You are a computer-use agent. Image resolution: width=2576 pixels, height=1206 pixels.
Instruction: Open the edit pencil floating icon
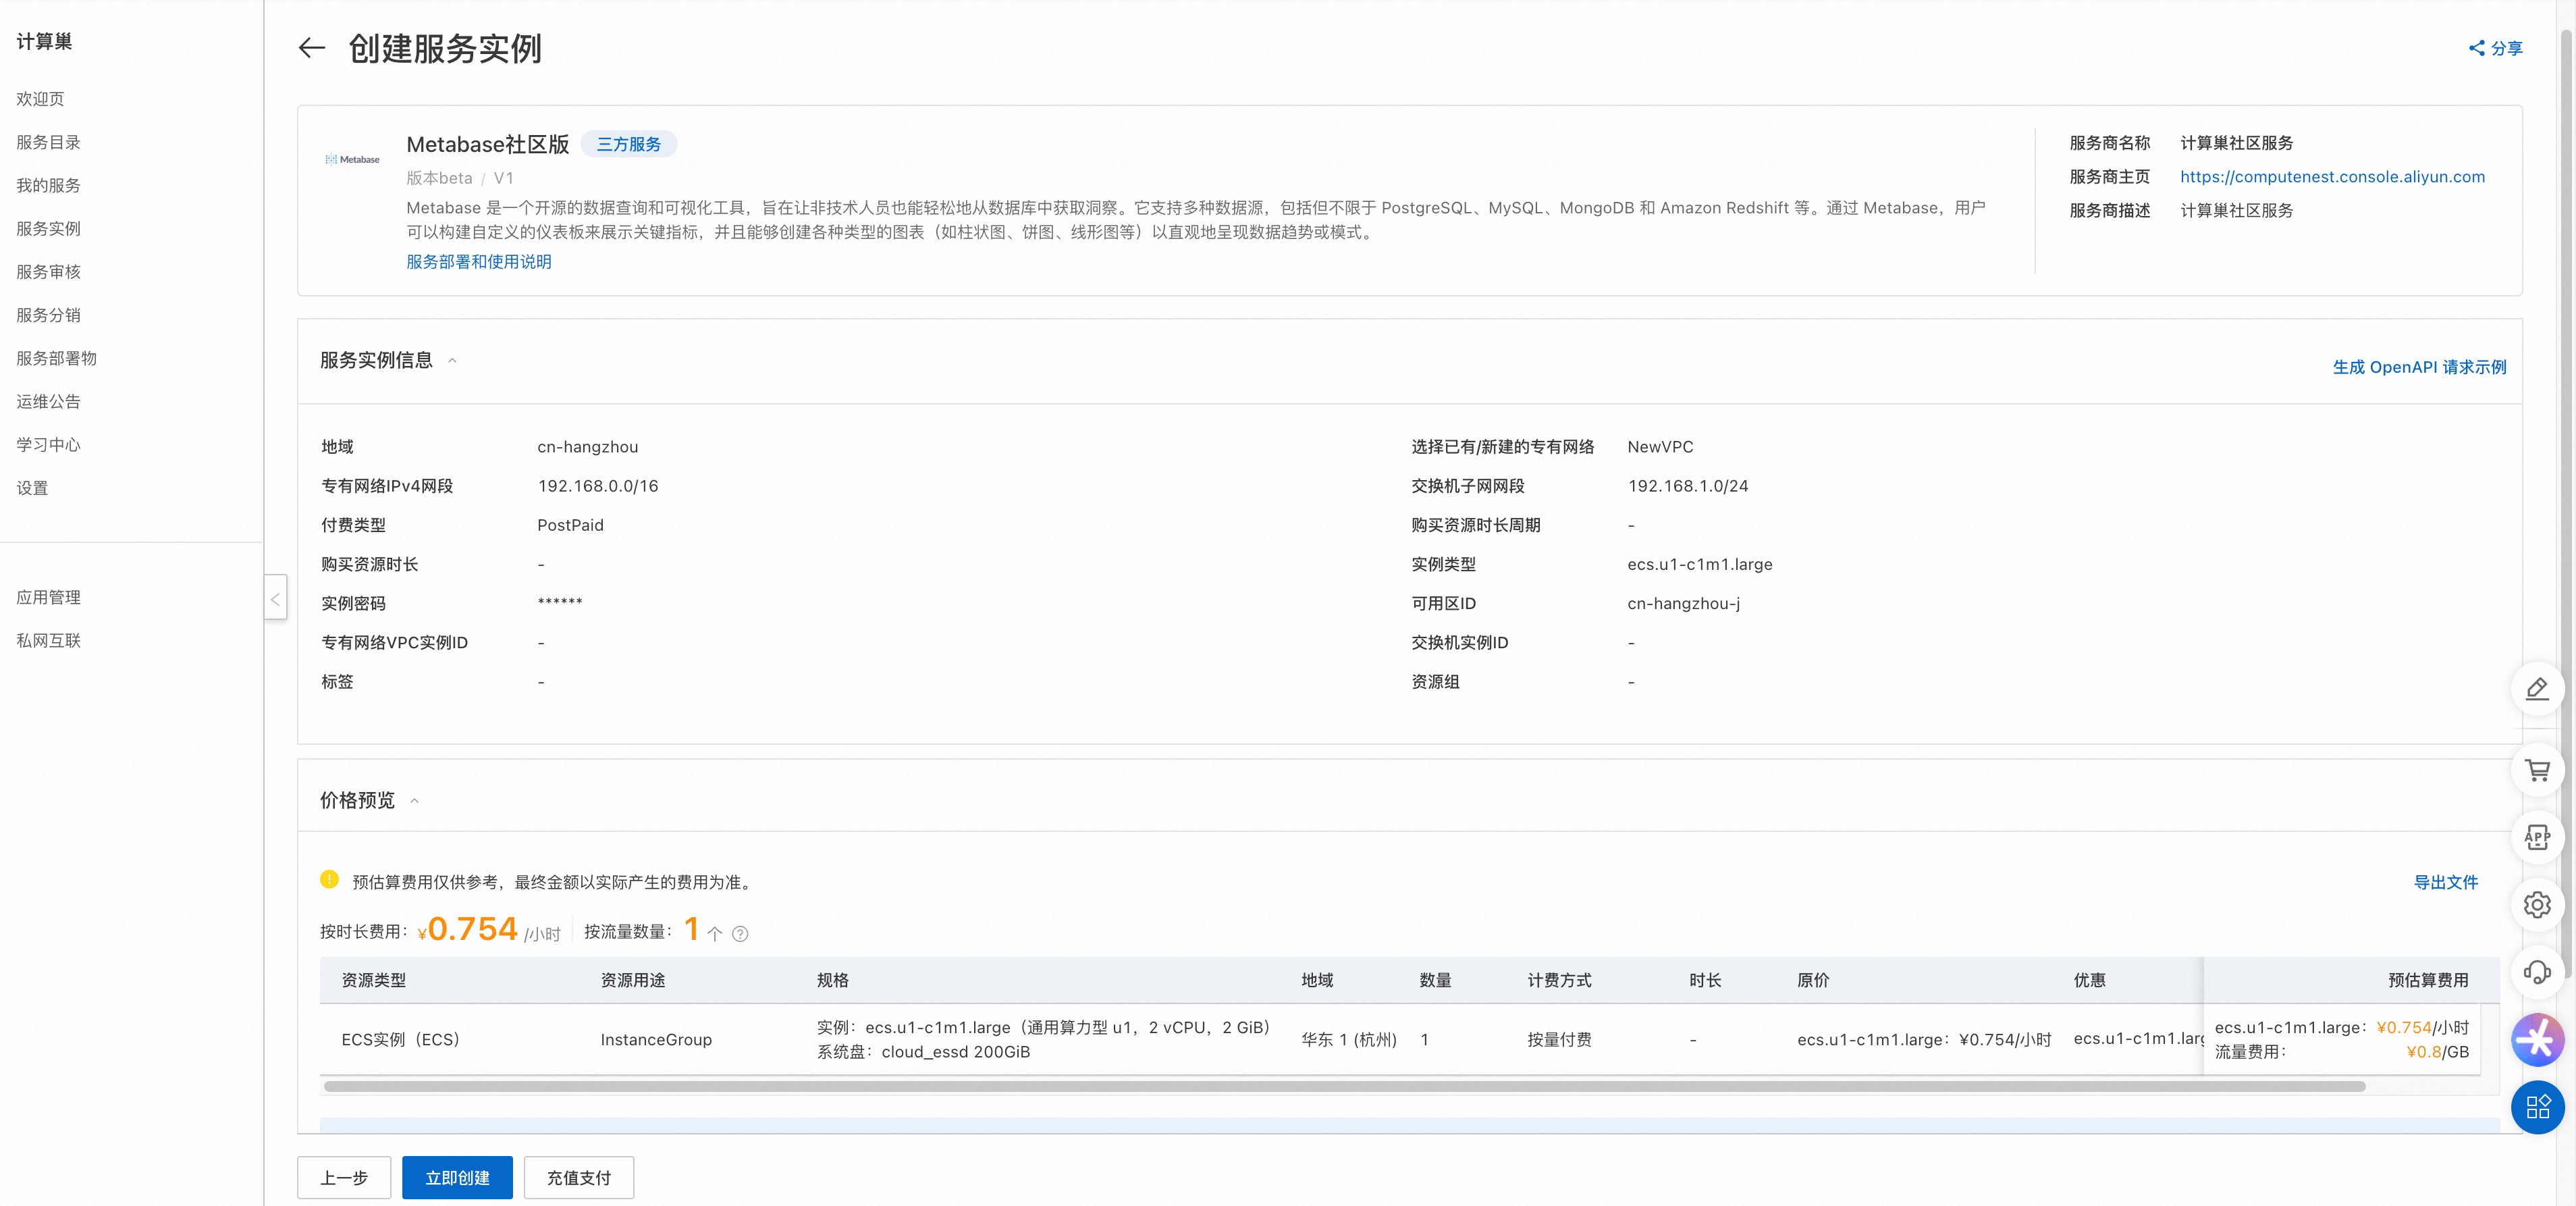[2537, 689]
